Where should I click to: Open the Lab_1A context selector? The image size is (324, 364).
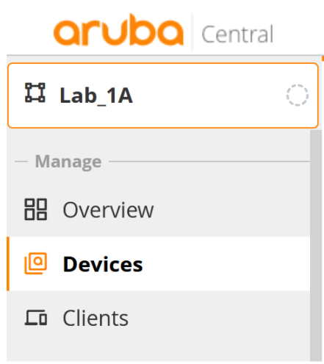point(163,95)
